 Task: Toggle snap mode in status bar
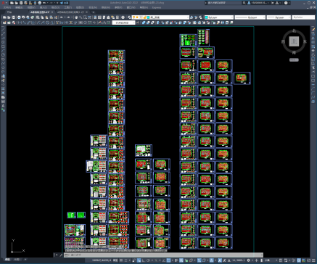click(125, 260)
